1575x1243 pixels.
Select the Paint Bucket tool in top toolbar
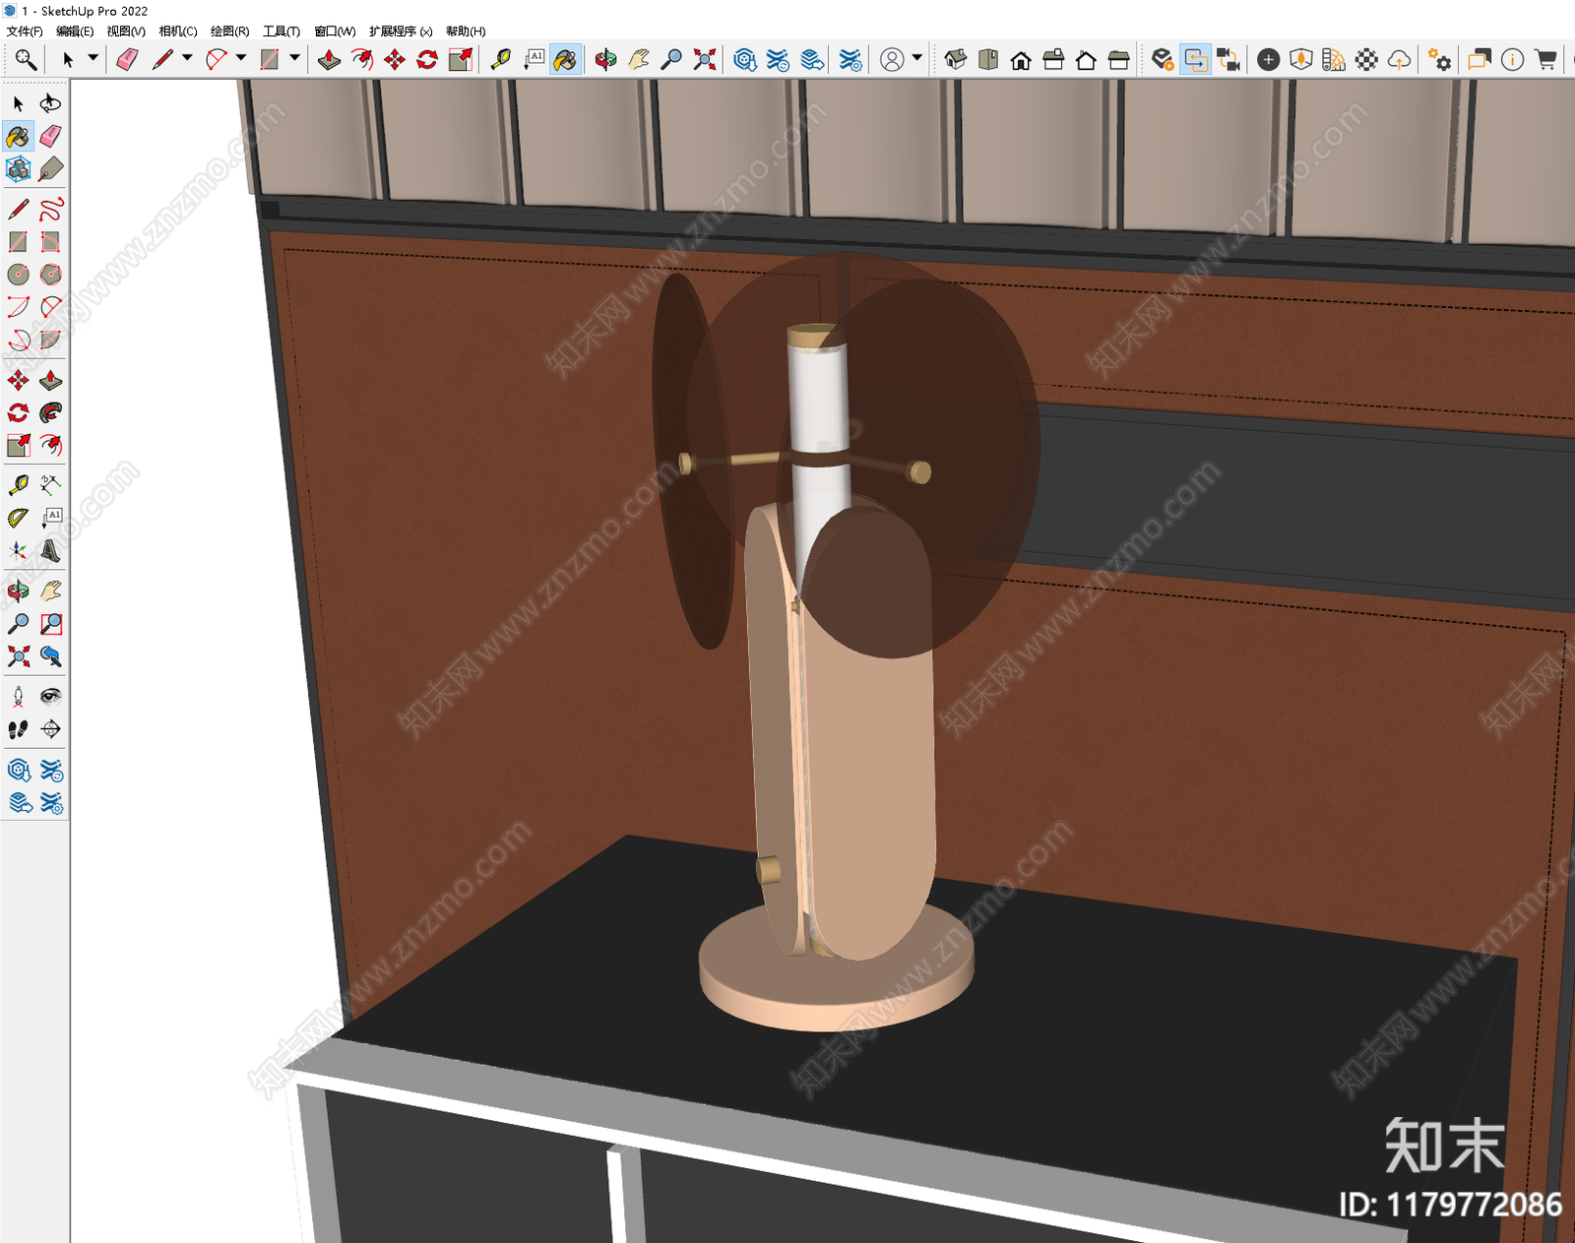coord(566,60)
